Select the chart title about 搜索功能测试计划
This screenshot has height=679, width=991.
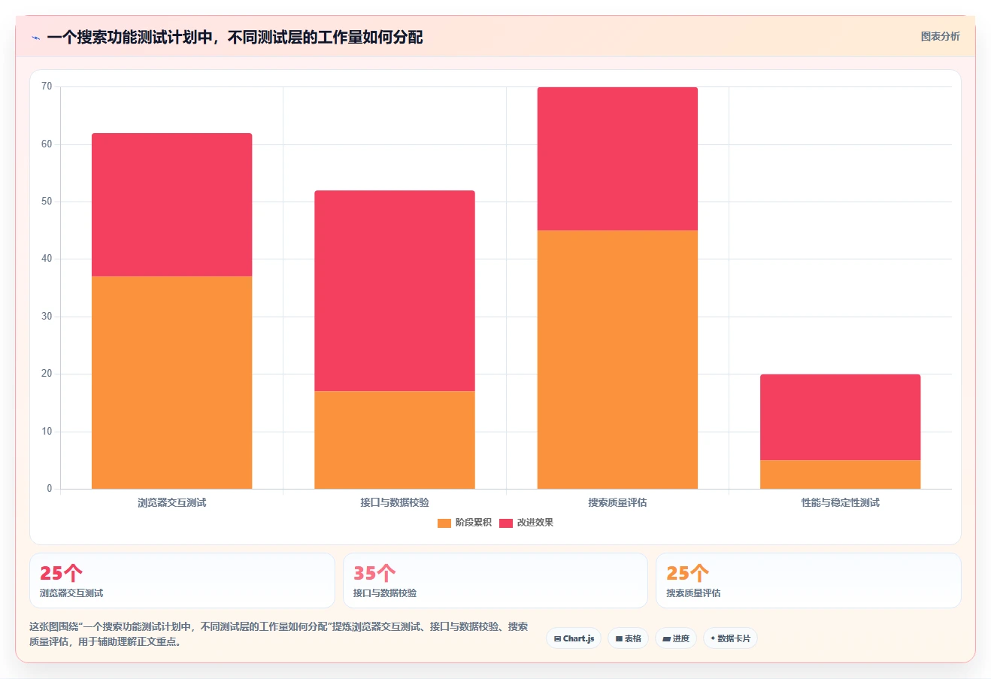(x=235, y=37)
